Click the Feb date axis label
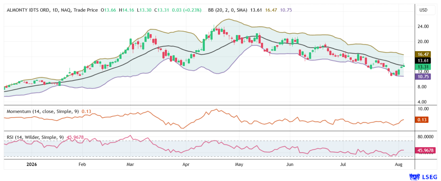 coord(82,164)
